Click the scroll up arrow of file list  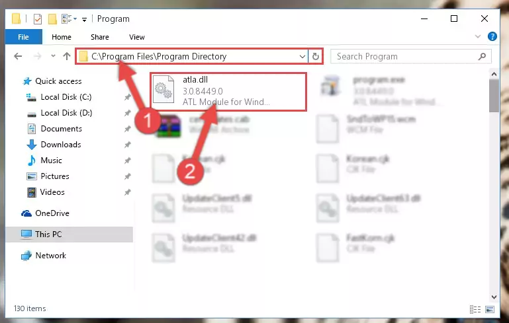[x=494, y=74]
